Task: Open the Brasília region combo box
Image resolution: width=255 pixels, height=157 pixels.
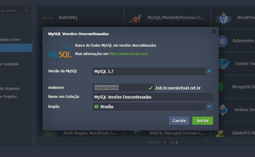Action: 149,107
